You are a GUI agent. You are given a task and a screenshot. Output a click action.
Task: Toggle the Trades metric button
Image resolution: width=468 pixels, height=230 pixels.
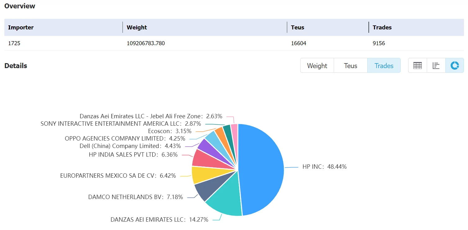pyautogui.click(x=384, y=66)
